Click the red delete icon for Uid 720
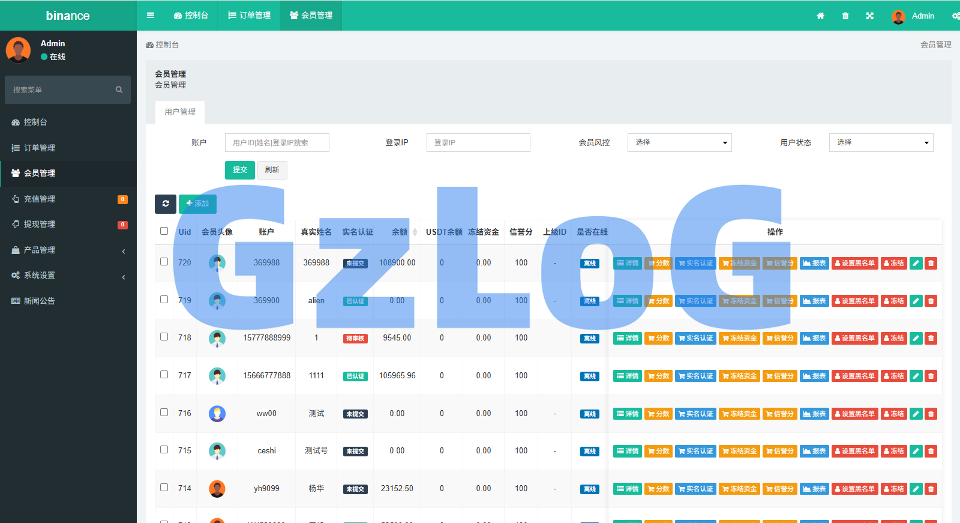960x523 pixels. pos(931,263)
